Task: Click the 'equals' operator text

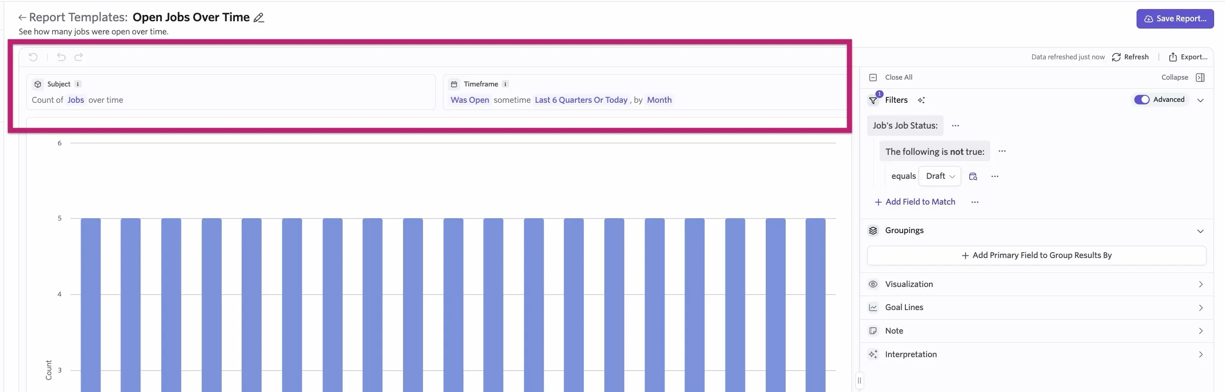Action: click(x=903, y=177)
